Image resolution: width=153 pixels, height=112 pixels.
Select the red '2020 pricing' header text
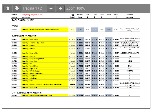[x=32, y=15]
